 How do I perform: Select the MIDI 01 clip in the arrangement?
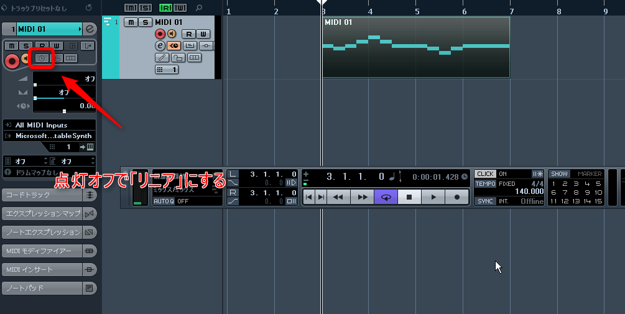pos(416,47)
